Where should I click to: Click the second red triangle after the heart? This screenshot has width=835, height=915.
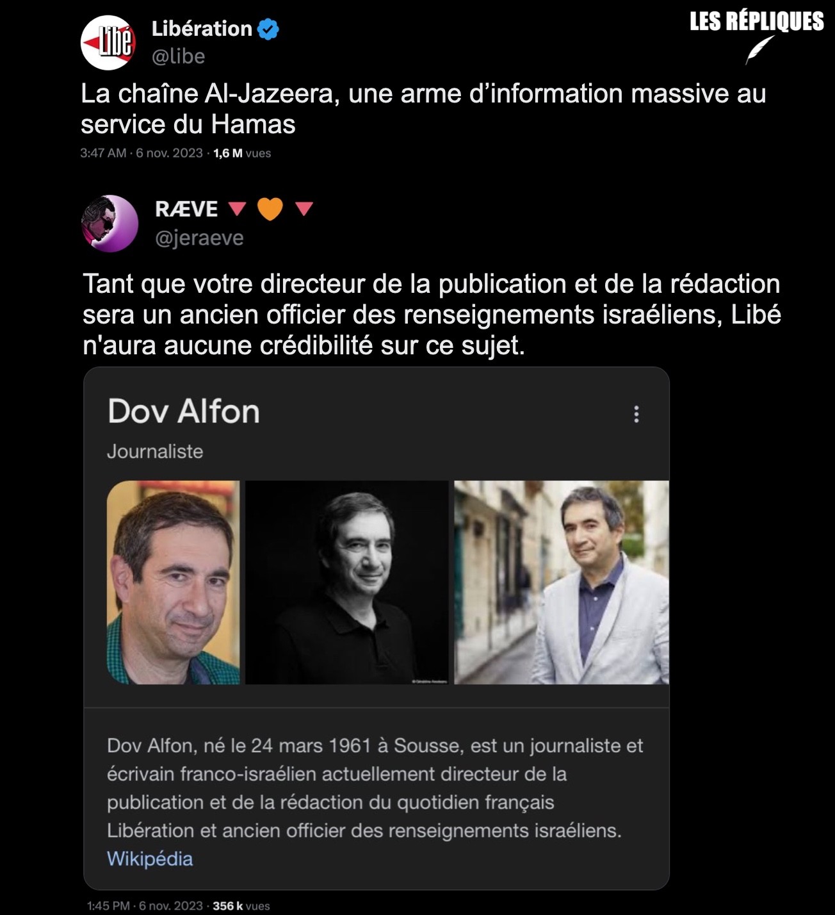click(x=304, y=209)
